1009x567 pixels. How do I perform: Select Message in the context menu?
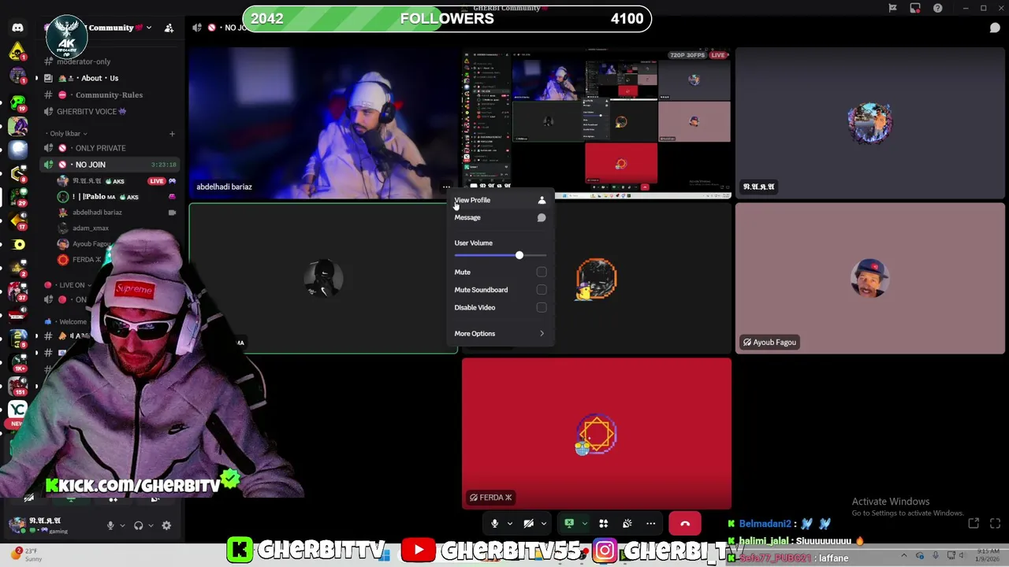coord(500,217)
